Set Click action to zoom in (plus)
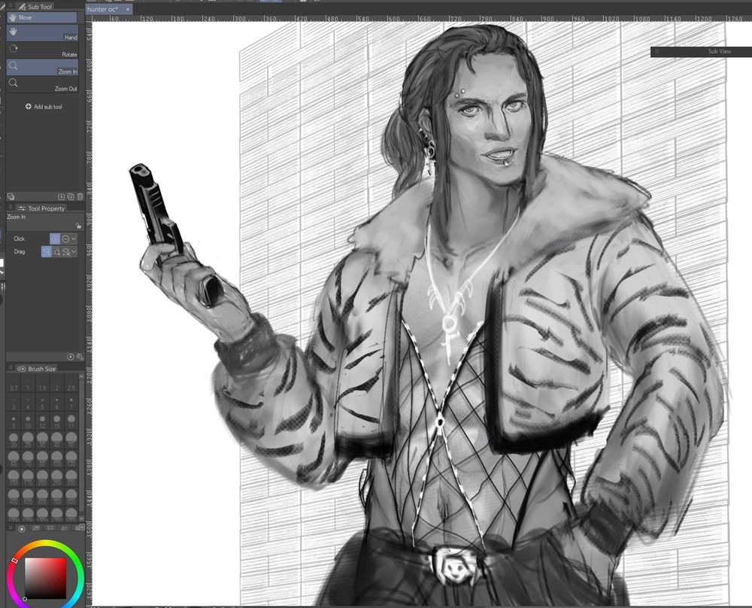Image resolution: width=752 pixels, height=608 pixels. [55, 239]
